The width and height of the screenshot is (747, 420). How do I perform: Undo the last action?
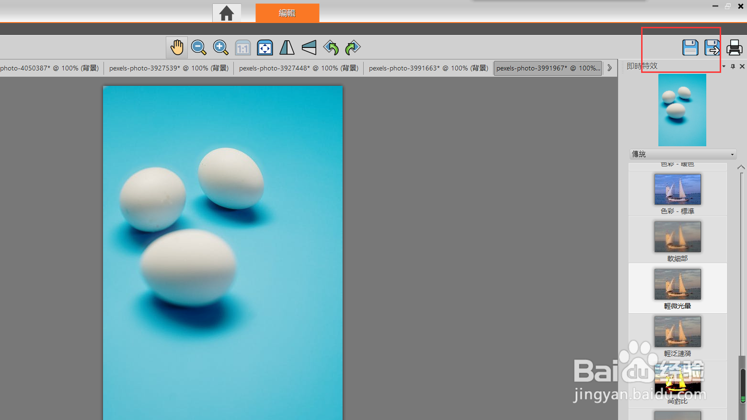(331, 47)
